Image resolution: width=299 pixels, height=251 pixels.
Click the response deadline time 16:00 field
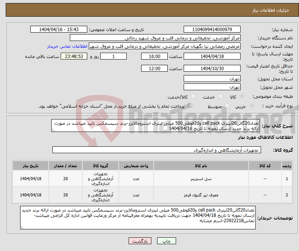click(x=154, y=56)
